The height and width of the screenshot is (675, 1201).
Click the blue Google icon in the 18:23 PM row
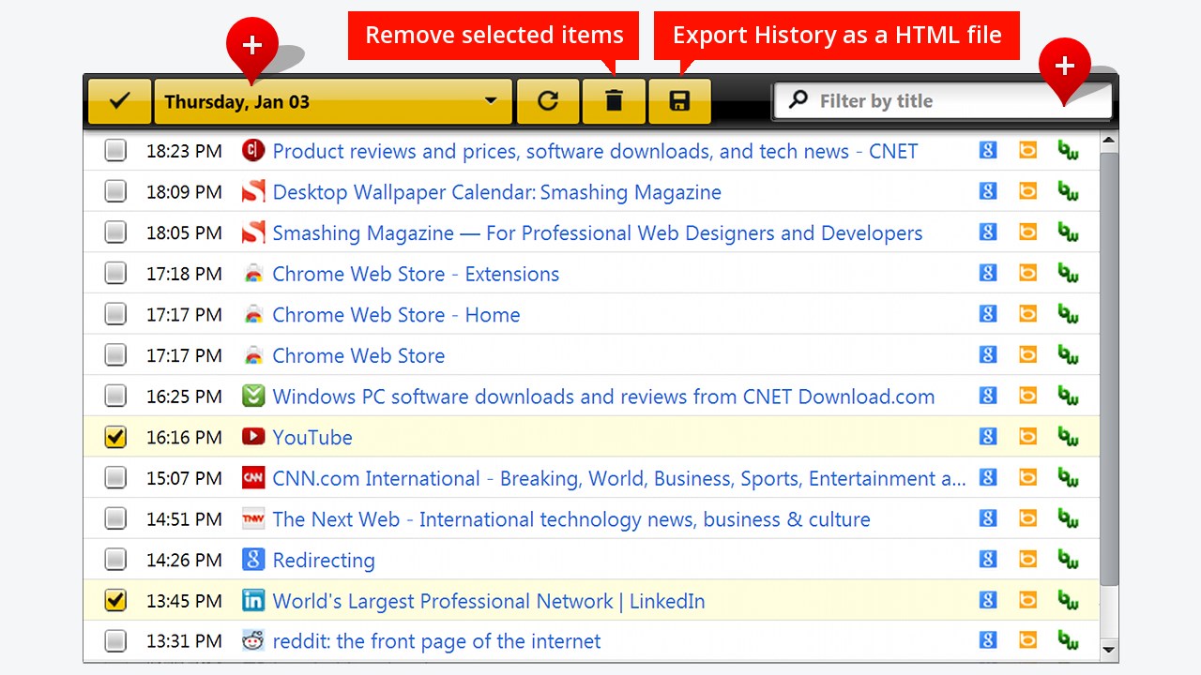(988, 150)
